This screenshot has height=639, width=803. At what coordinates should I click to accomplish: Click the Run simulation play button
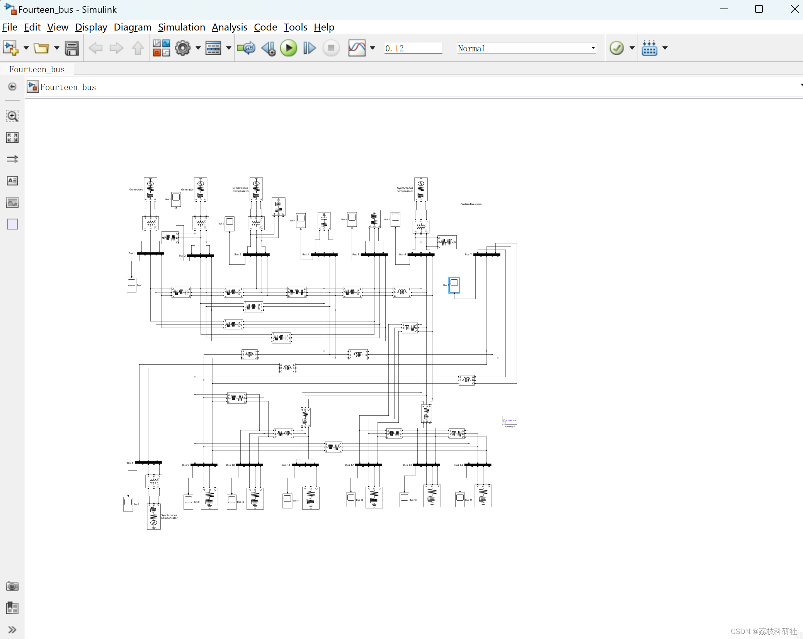point(288,48)
